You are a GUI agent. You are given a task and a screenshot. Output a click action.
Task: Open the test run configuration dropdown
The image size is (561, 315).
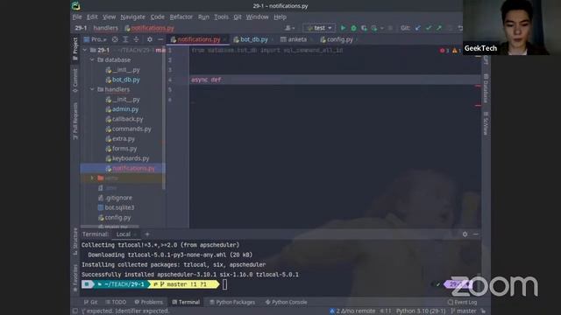coord(319,28)
